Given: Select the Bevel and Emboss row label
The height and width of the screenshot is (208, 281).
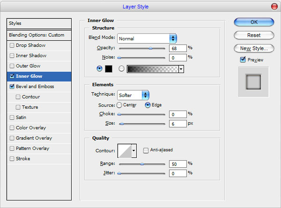Looking at the screenshot, I should click(35, 86).
